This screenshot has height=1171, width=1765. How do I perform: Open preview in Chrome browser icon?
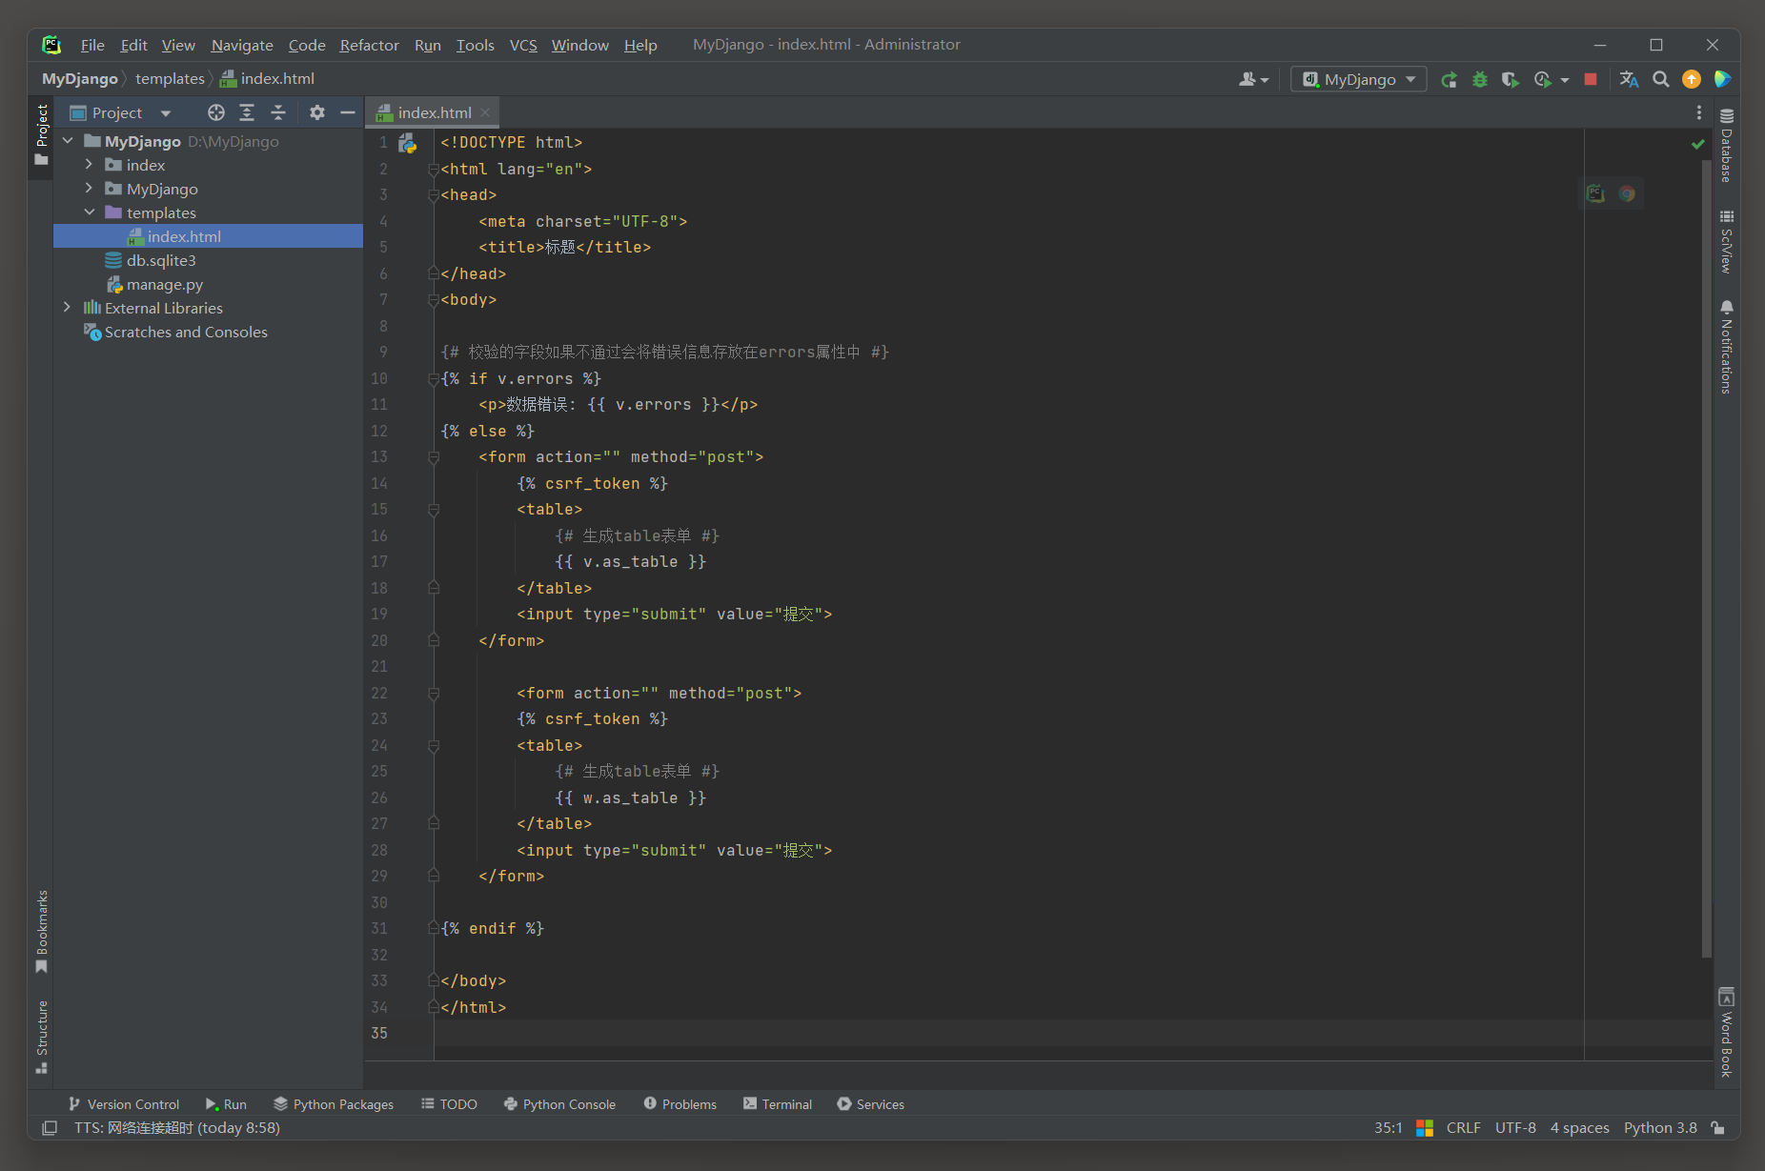[1627, 194]
